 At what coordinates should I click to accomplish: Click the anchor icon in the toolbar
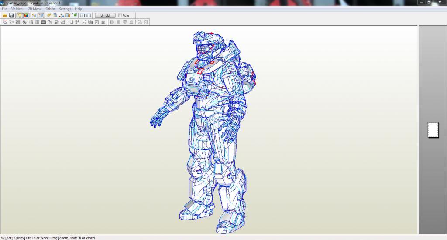click(x=61, y=15)
